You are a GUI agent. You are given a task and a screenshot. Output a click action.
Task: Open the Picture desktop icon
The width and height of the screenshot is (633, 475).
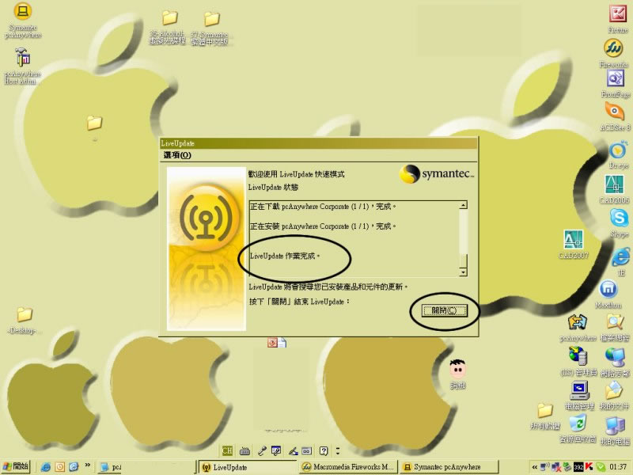(618, 19)
